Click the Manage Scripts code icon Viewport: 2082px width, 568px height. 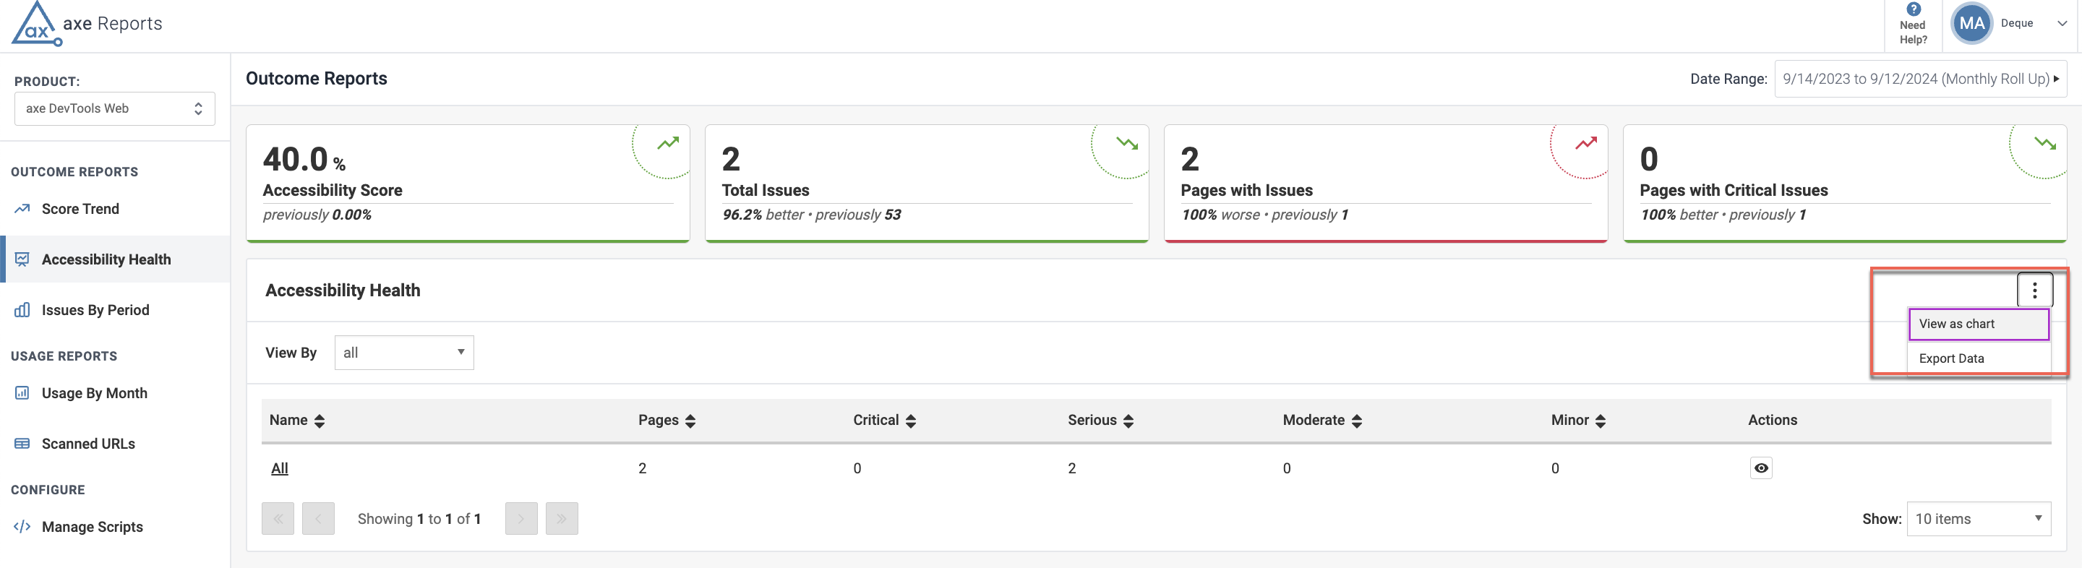click(22, 527)
